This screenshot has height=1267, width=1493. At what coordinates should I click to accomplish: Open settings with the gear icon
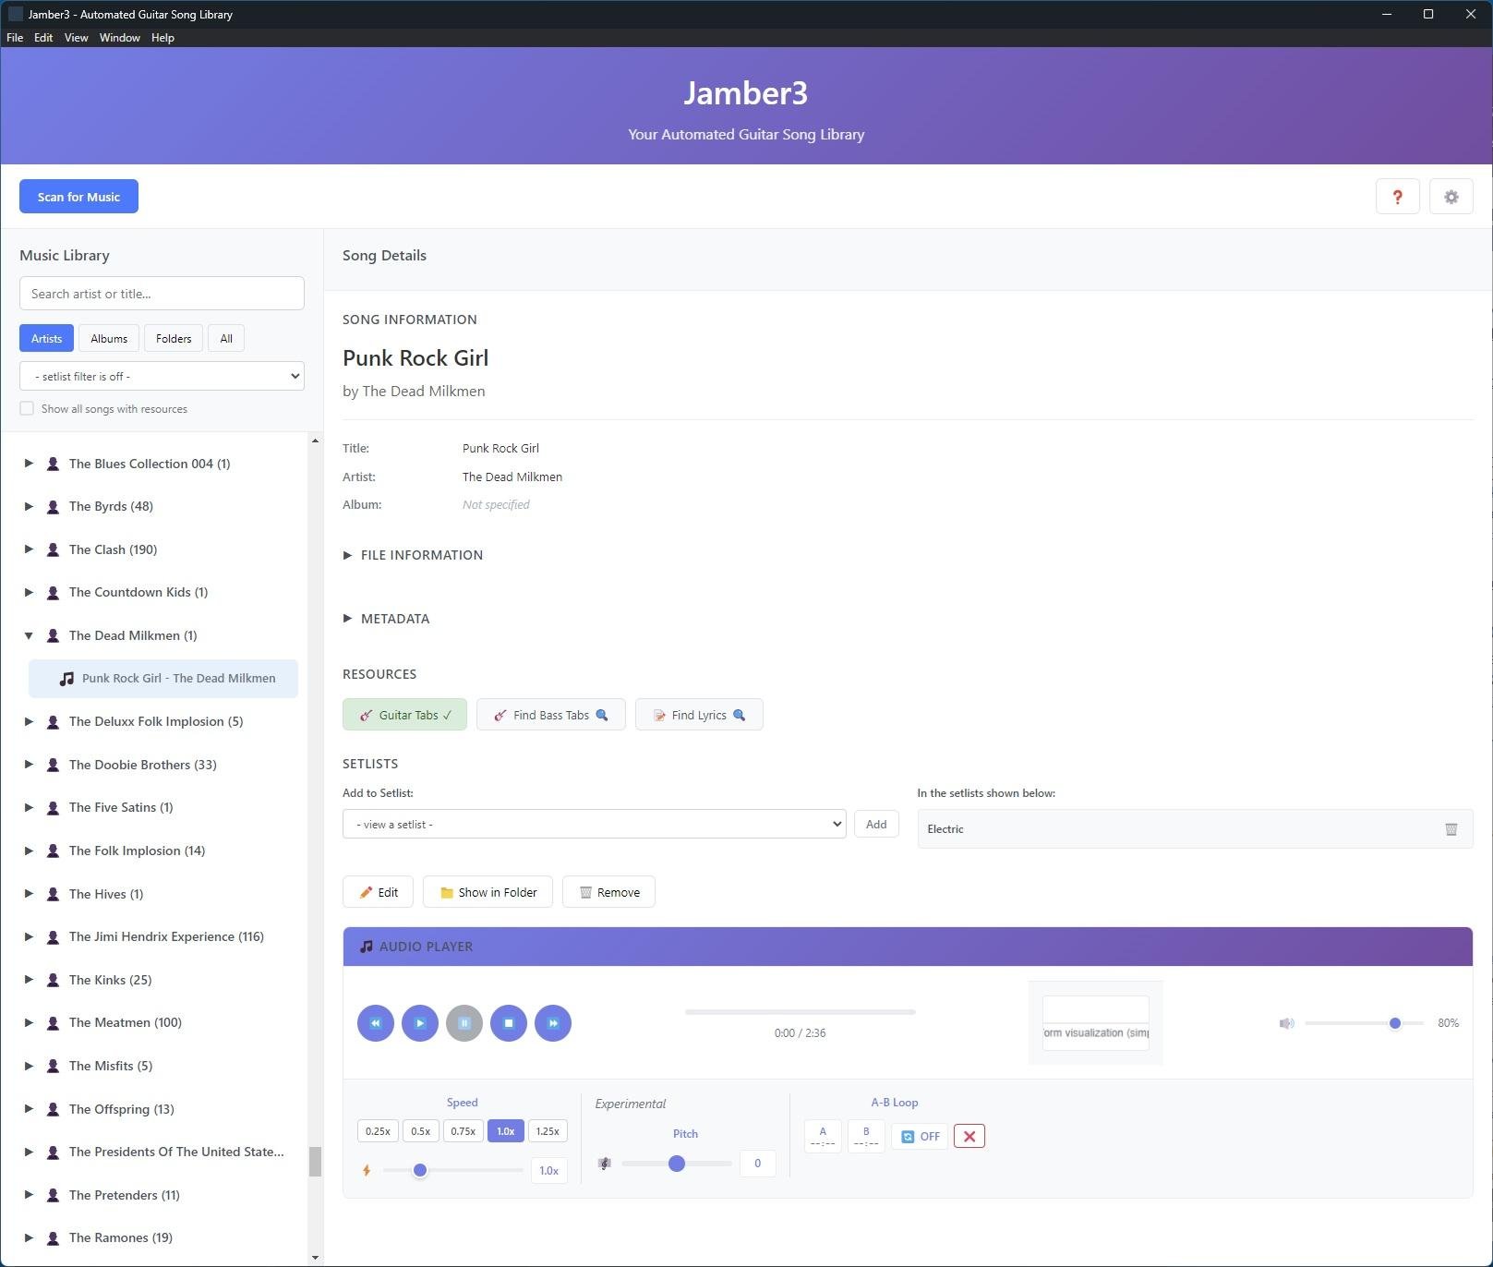pyautogui.click(x=1451, y=197)
